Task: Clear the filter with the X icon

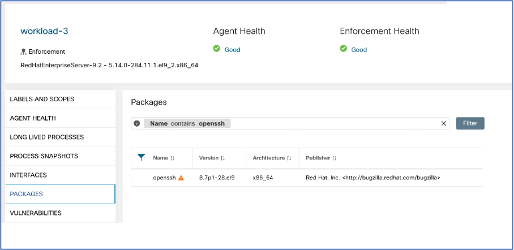Action: [444, 123]
